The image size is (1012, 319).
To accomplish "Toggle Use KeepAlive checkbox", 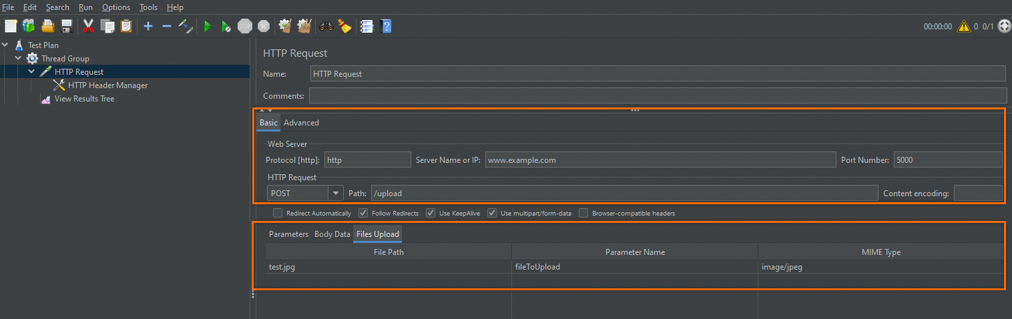I will pos(431,214).
